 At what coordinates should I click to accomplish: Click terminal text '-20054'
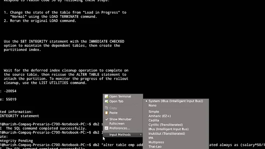pos(10,91)
